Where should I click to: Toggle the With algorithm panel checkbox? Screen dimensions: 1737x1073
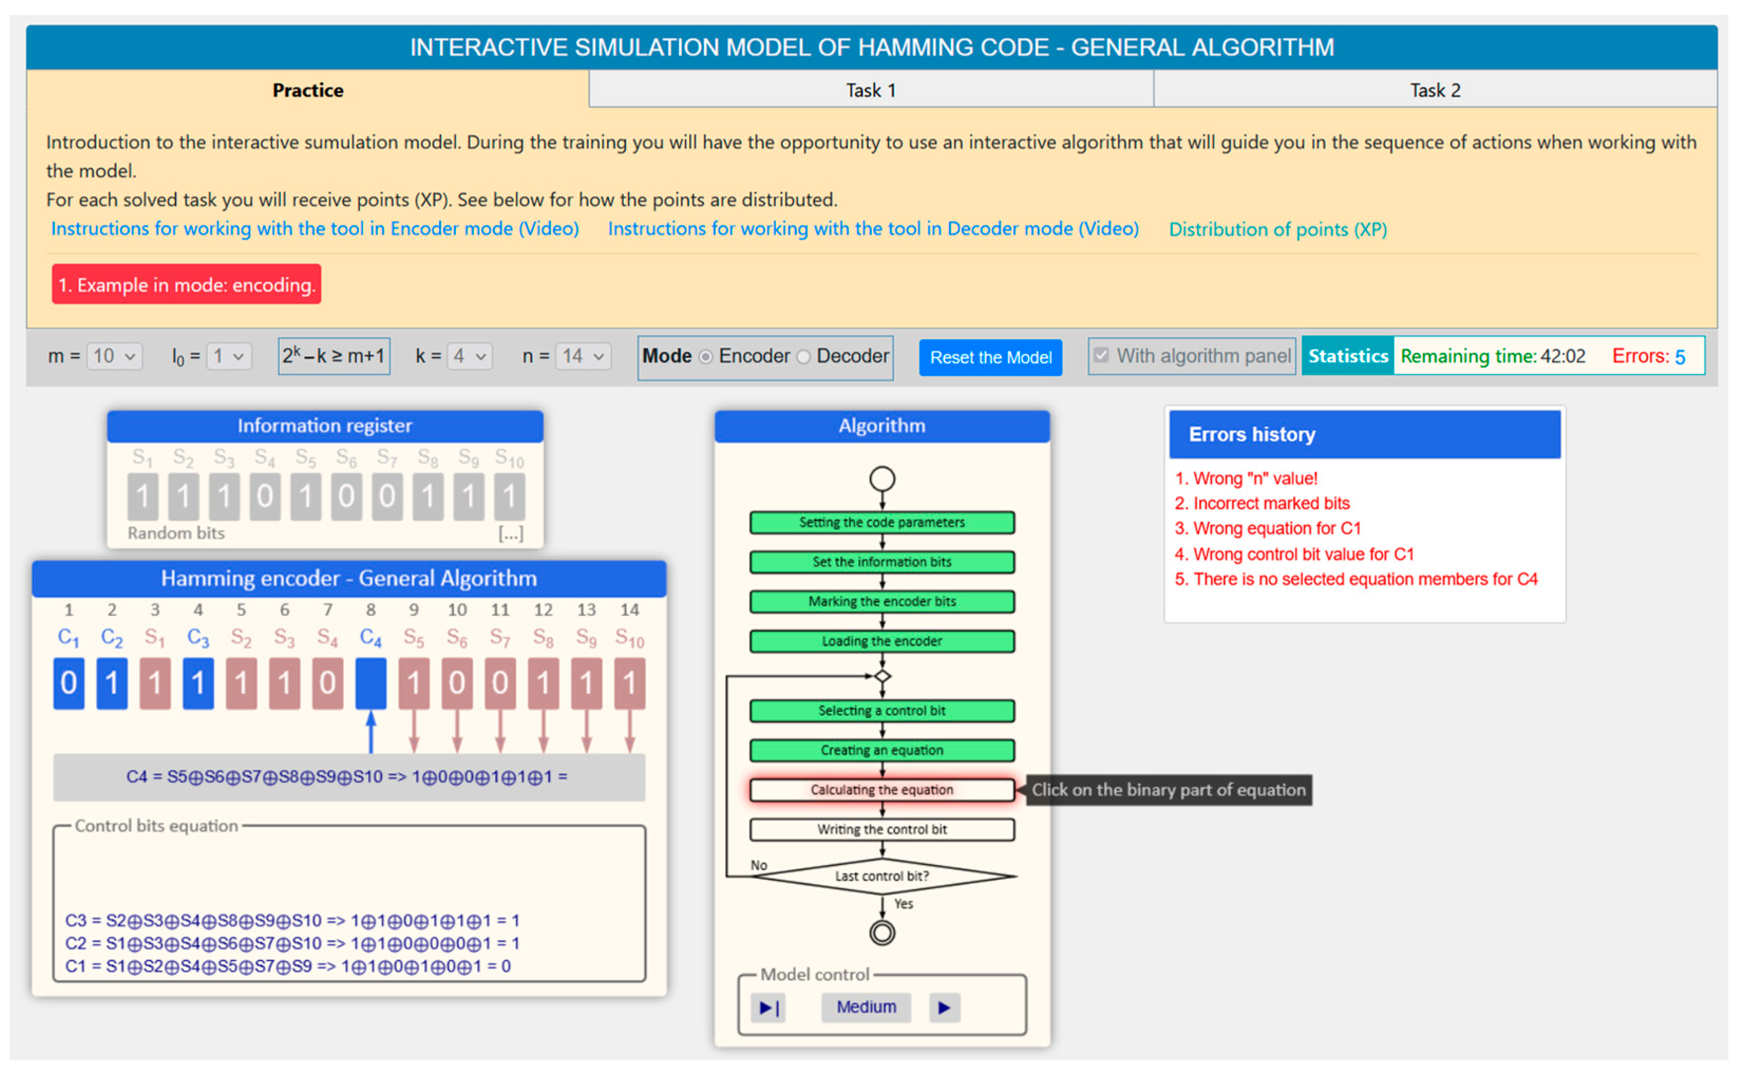1101,356
